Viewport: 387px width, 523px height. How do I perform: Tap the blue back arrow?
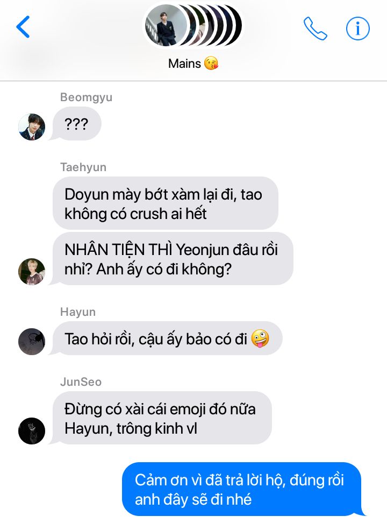point(23,27)
